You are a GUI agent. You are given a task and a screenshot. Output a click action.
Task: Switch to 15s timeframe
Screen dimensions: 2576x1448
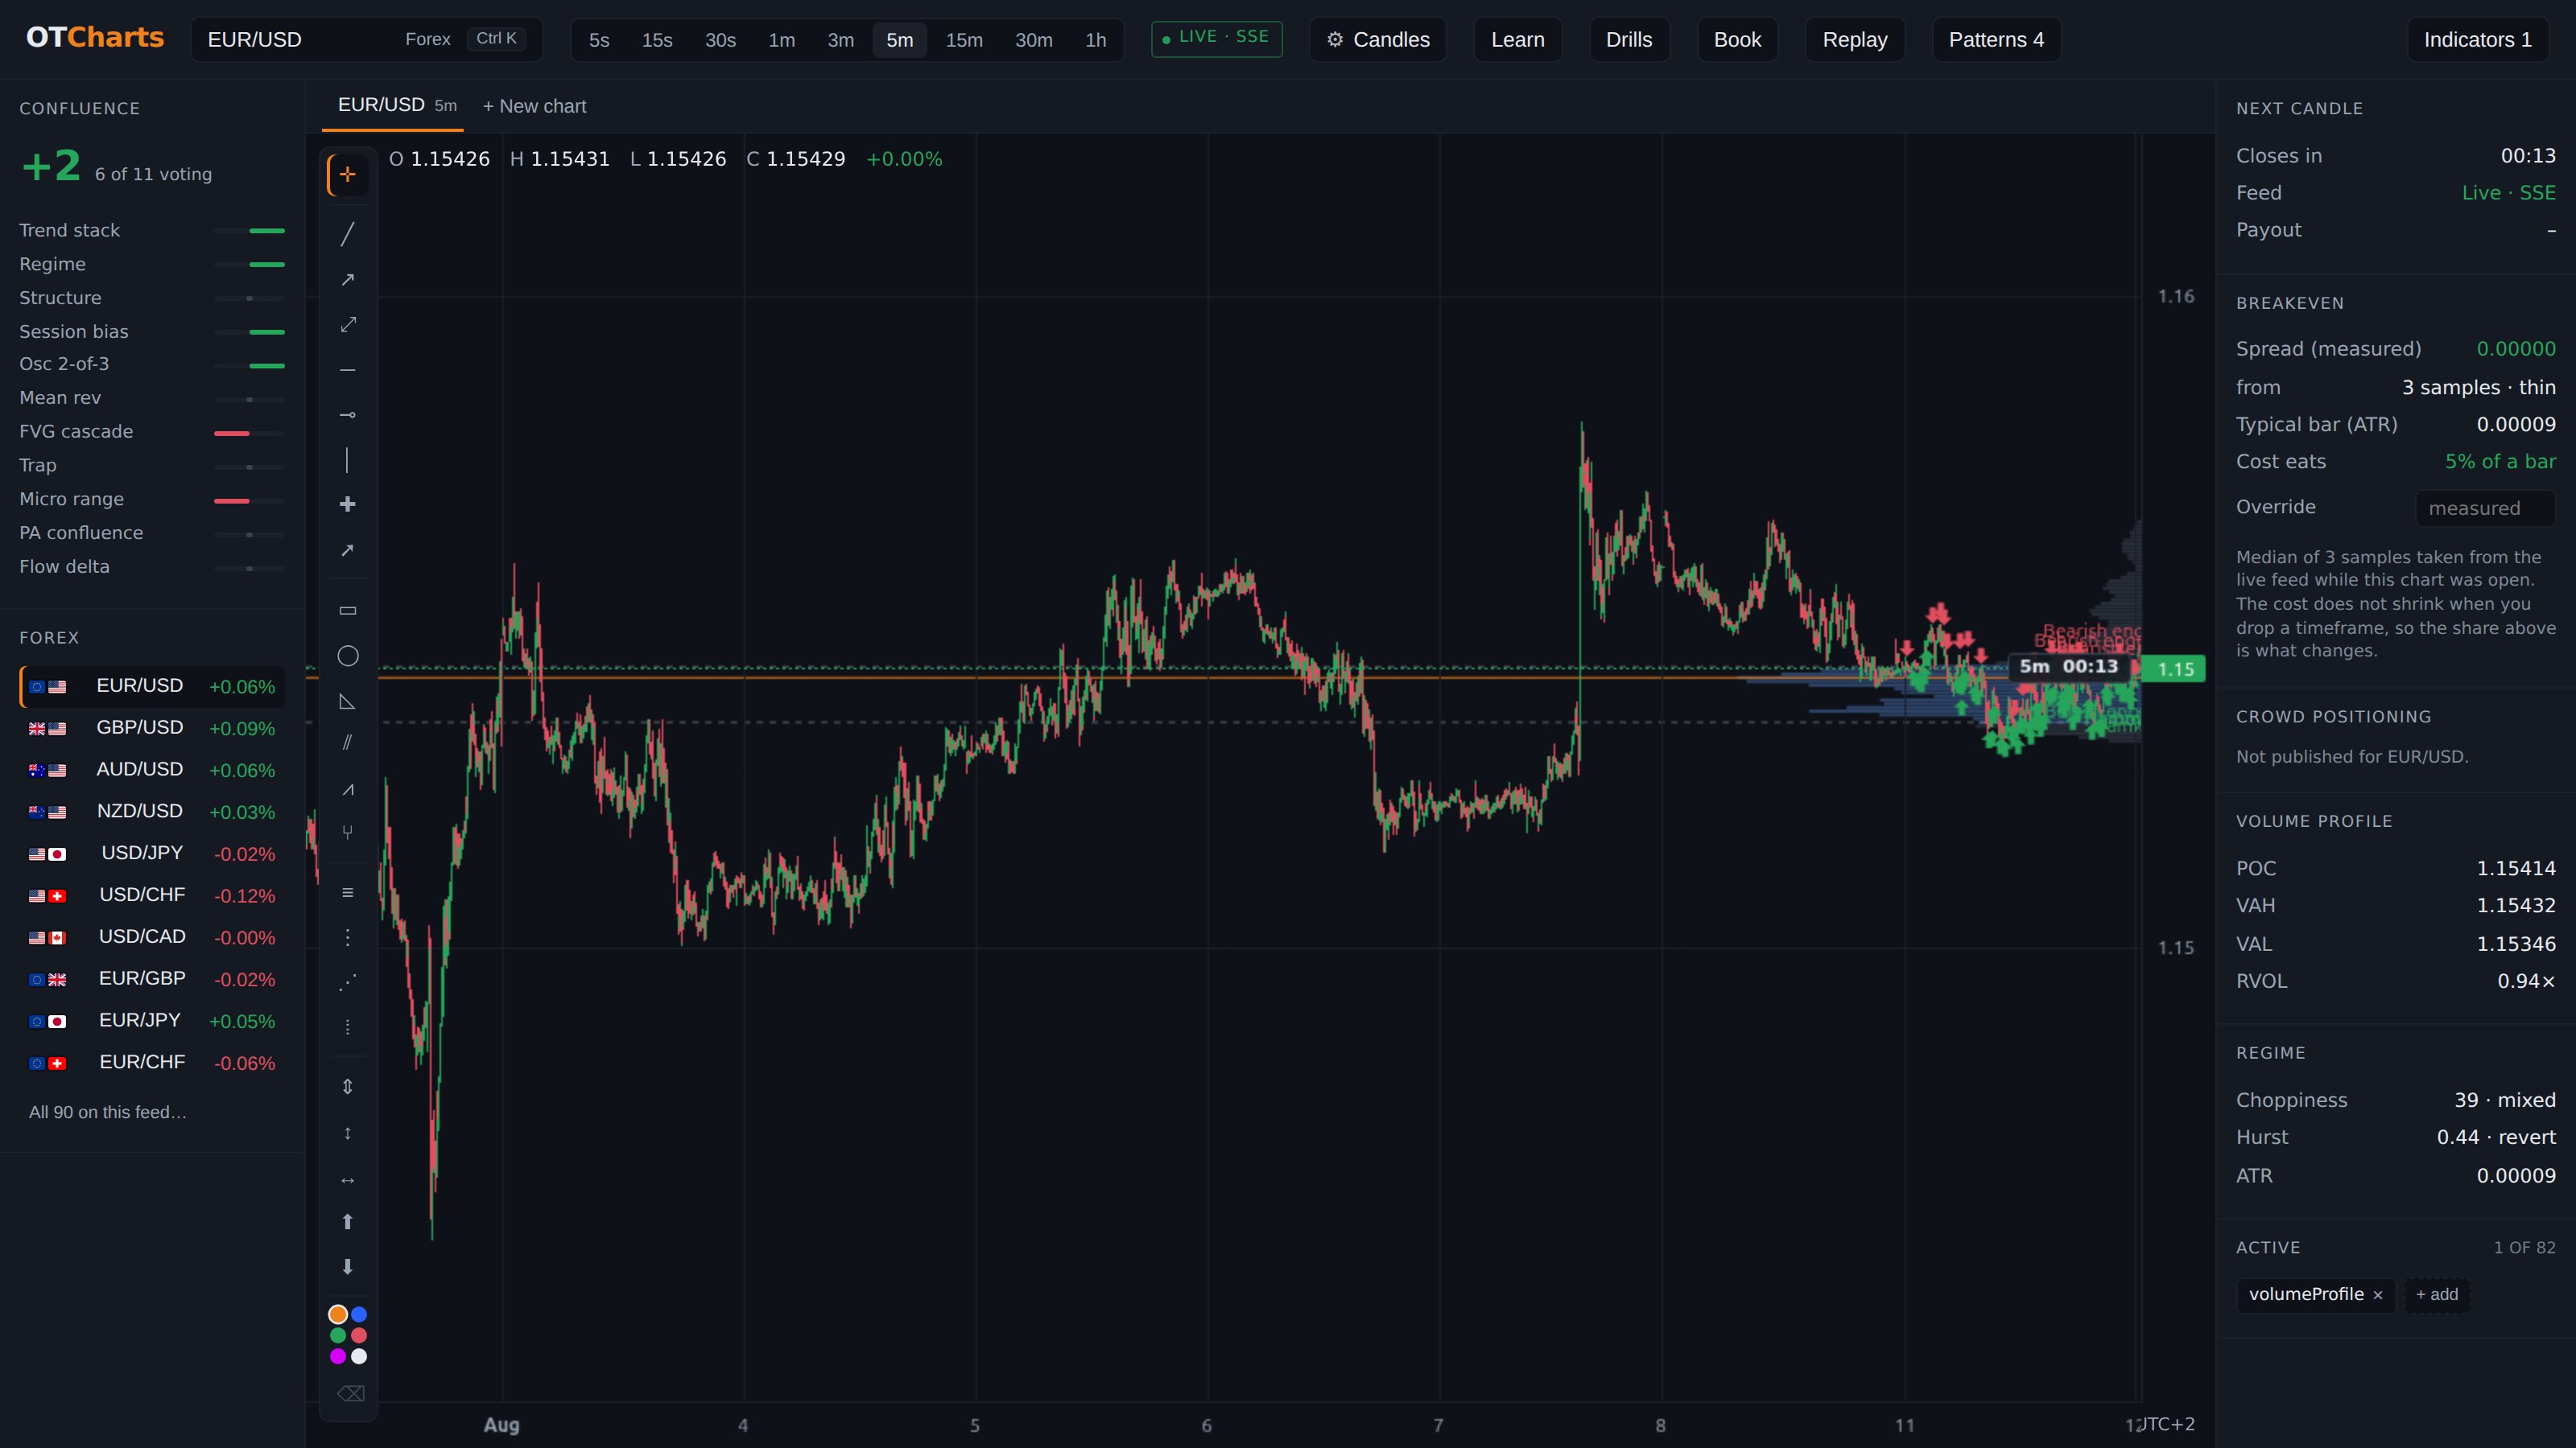(657, 40)
